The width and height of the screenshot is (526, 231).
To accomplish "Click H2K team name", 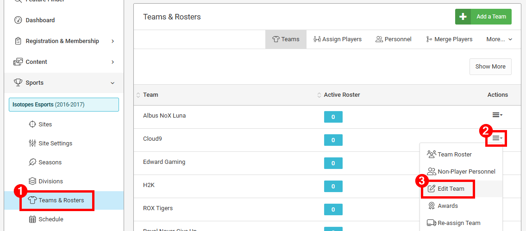I will (149, 185).
